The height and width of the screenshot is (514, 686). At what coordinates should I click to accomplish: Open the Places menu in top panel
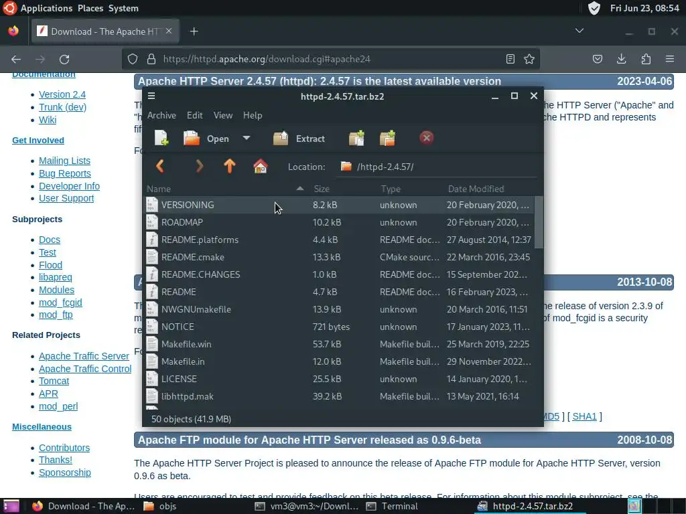pyautogui.click(x=90, y=8)
